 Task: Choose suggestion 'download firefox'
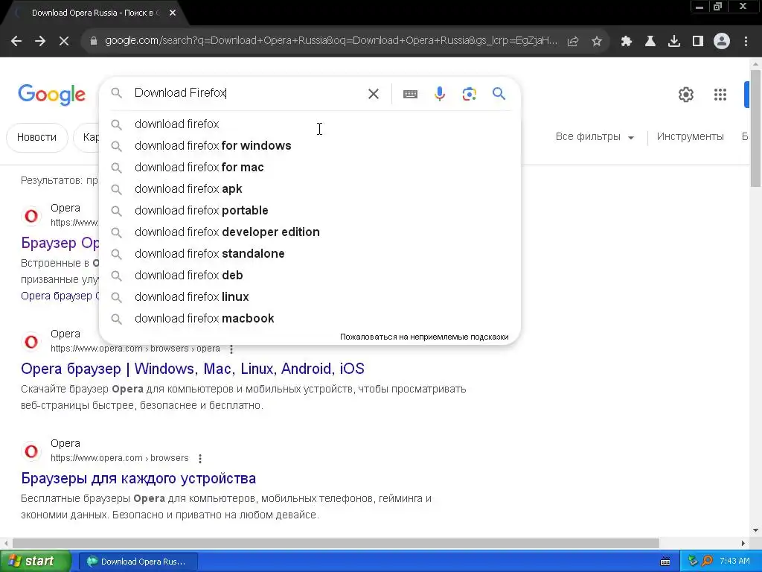[x=310, y=124]
